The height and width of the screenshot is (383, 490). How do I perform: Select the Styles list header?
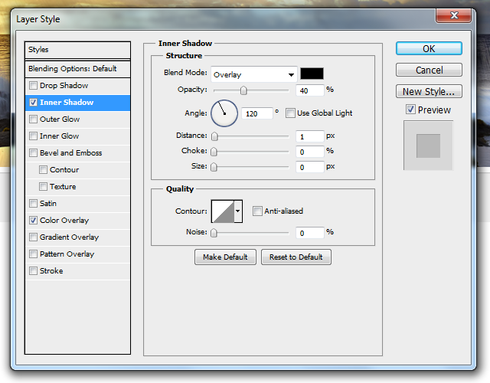click(77, 50)
